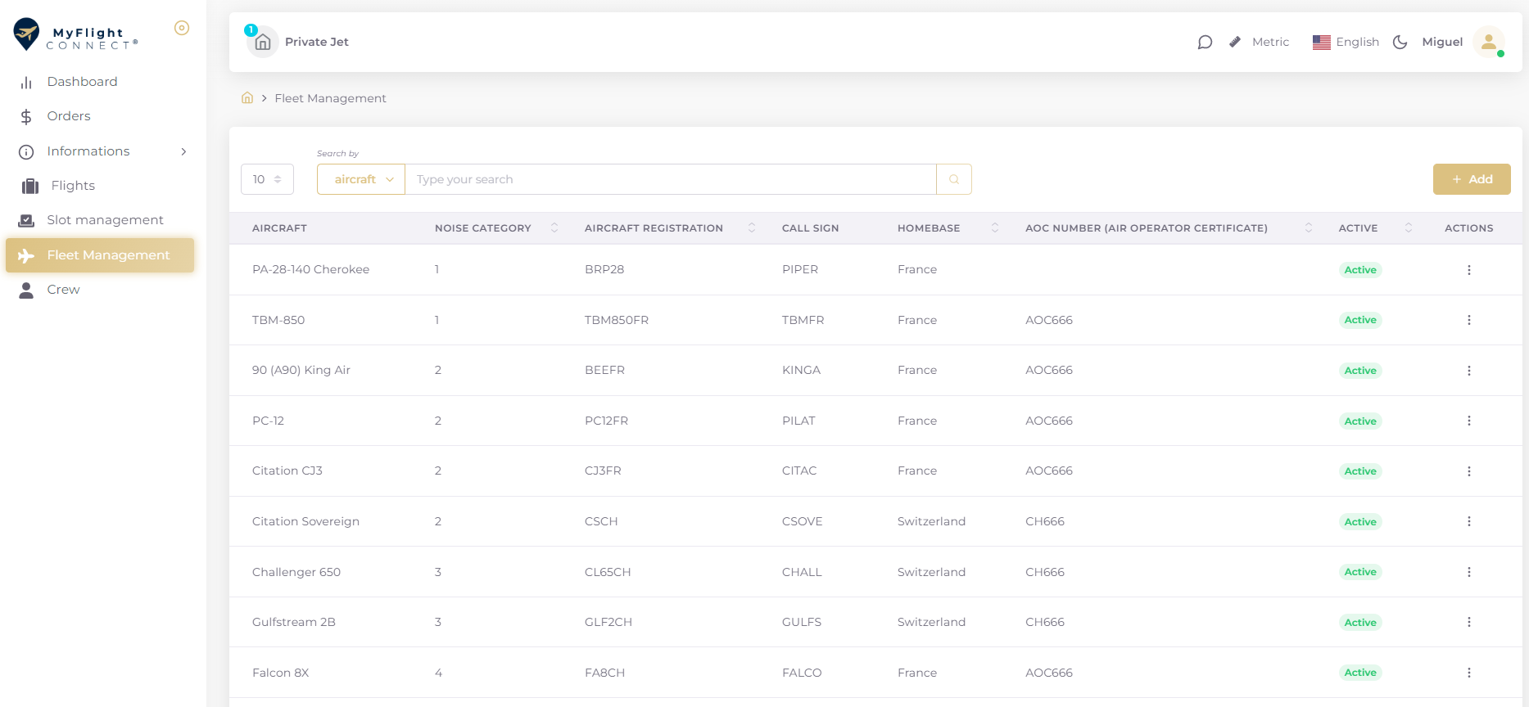The width and height of the screenshot is (1529, 707).
Task: Click the breadcrumb home icon
Action: (247, 98)
